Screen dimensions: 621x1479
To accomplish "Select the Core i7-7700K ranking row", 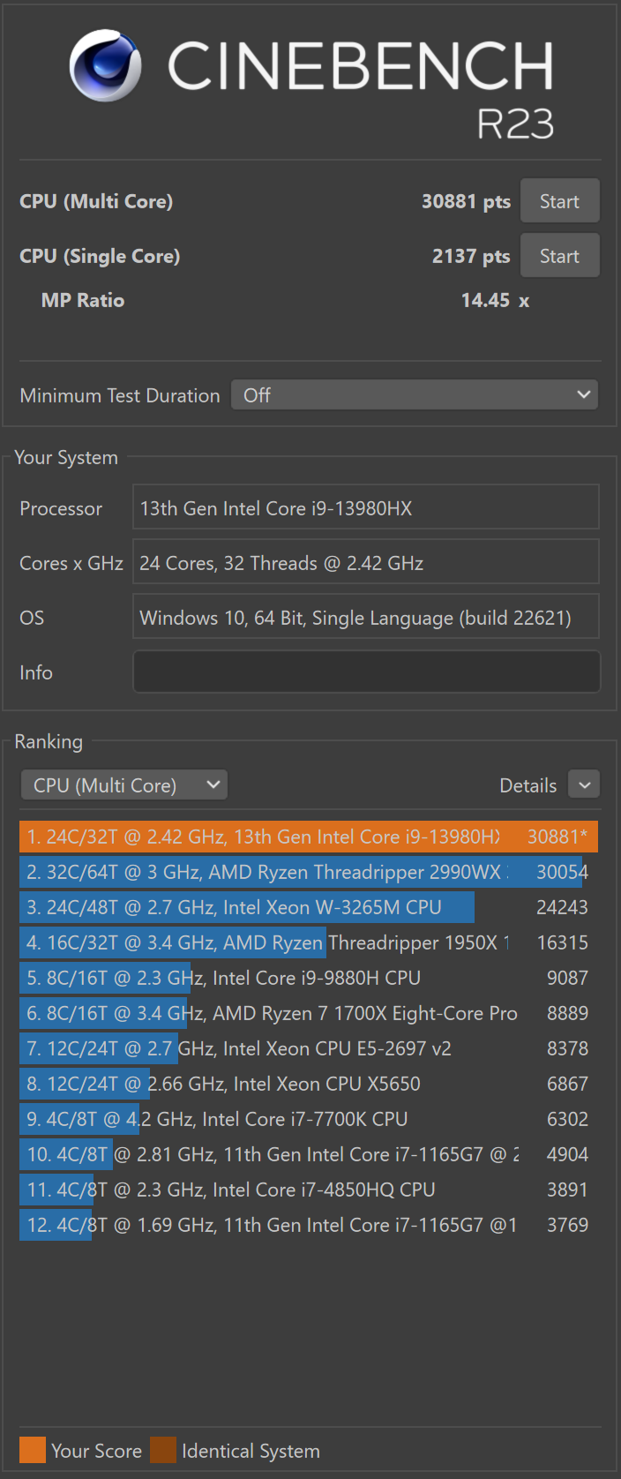I will [x=309, y=1119].
